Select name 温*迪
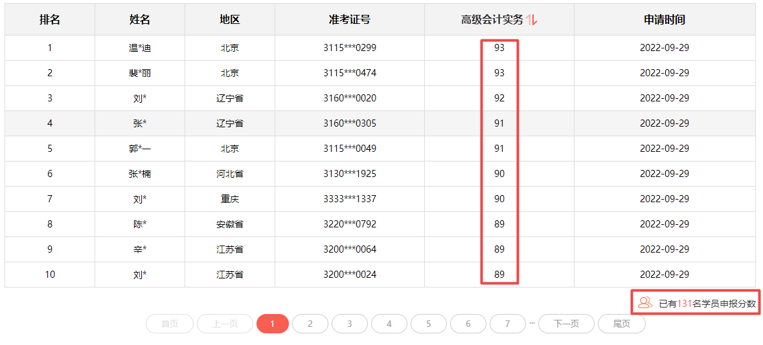 [x=140, y=48]
